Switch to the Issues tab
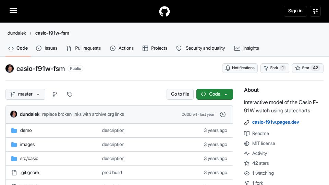The height and width of the screenshot is (185, 329). click(x=47, y=48)
